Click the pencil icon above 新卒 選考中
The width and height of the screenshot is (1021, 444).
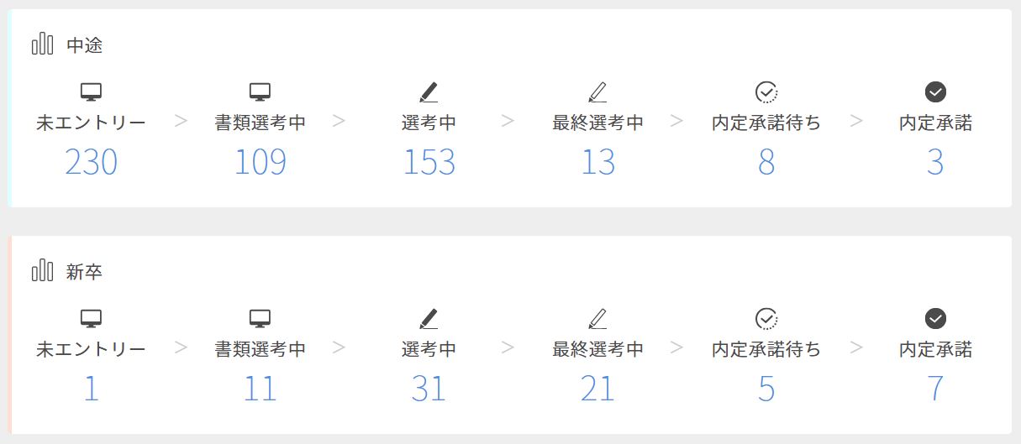(429, 319)
